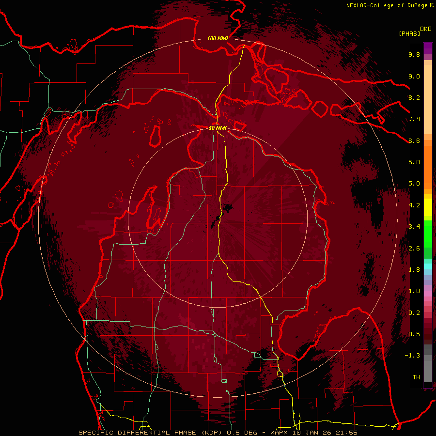
Task: Click the orange swatch on the color bar
Action: (x=428, y=167)
